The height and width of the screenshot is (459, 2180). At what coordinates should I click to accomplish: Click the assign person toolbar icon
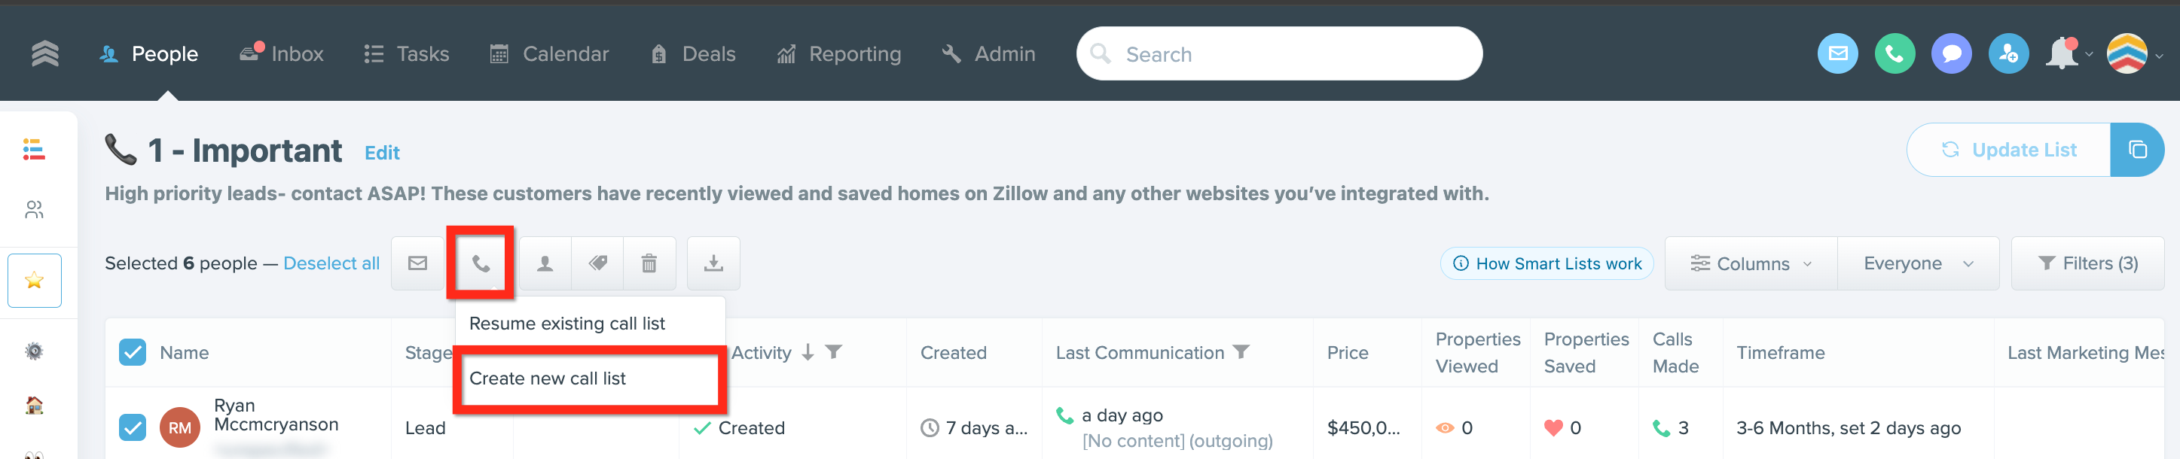point(545,263)
